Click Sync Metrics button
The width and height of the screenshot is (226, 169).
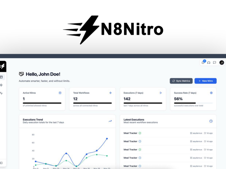(181, 81)
